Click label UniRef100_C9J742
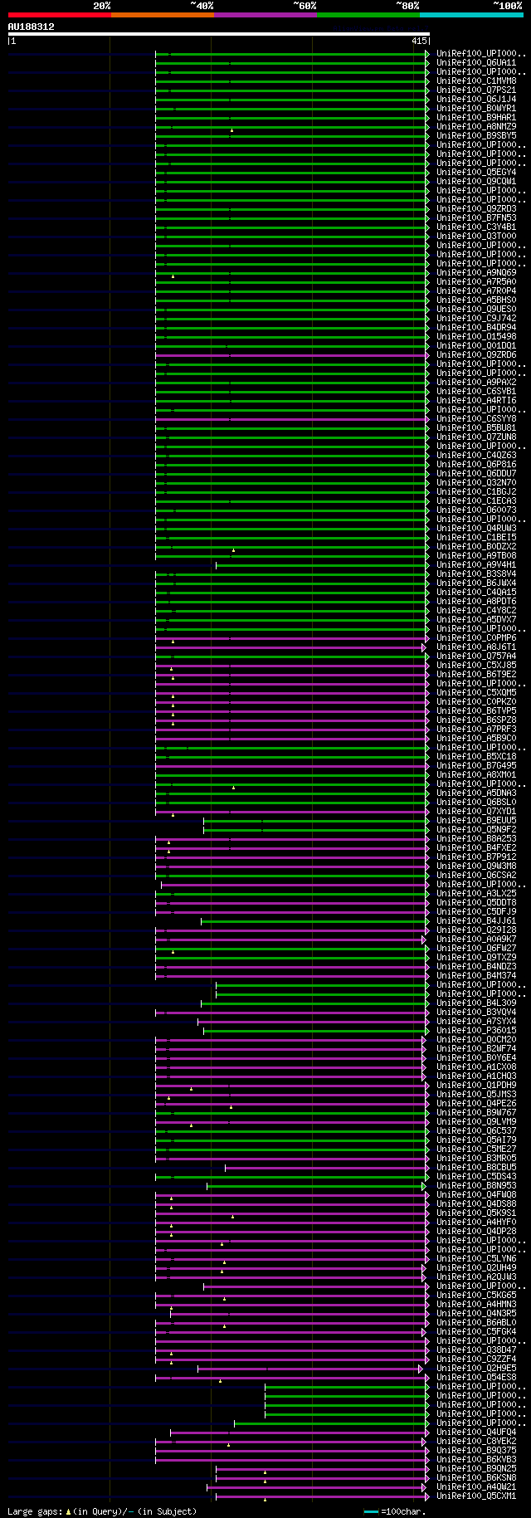The height and width of the screenshot is (1518, 531). coord(476,319)
